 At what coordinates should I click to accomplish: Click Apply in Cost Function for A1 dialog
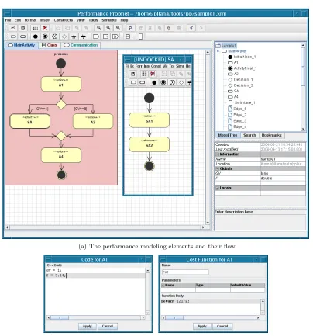(x=202, y=326)
